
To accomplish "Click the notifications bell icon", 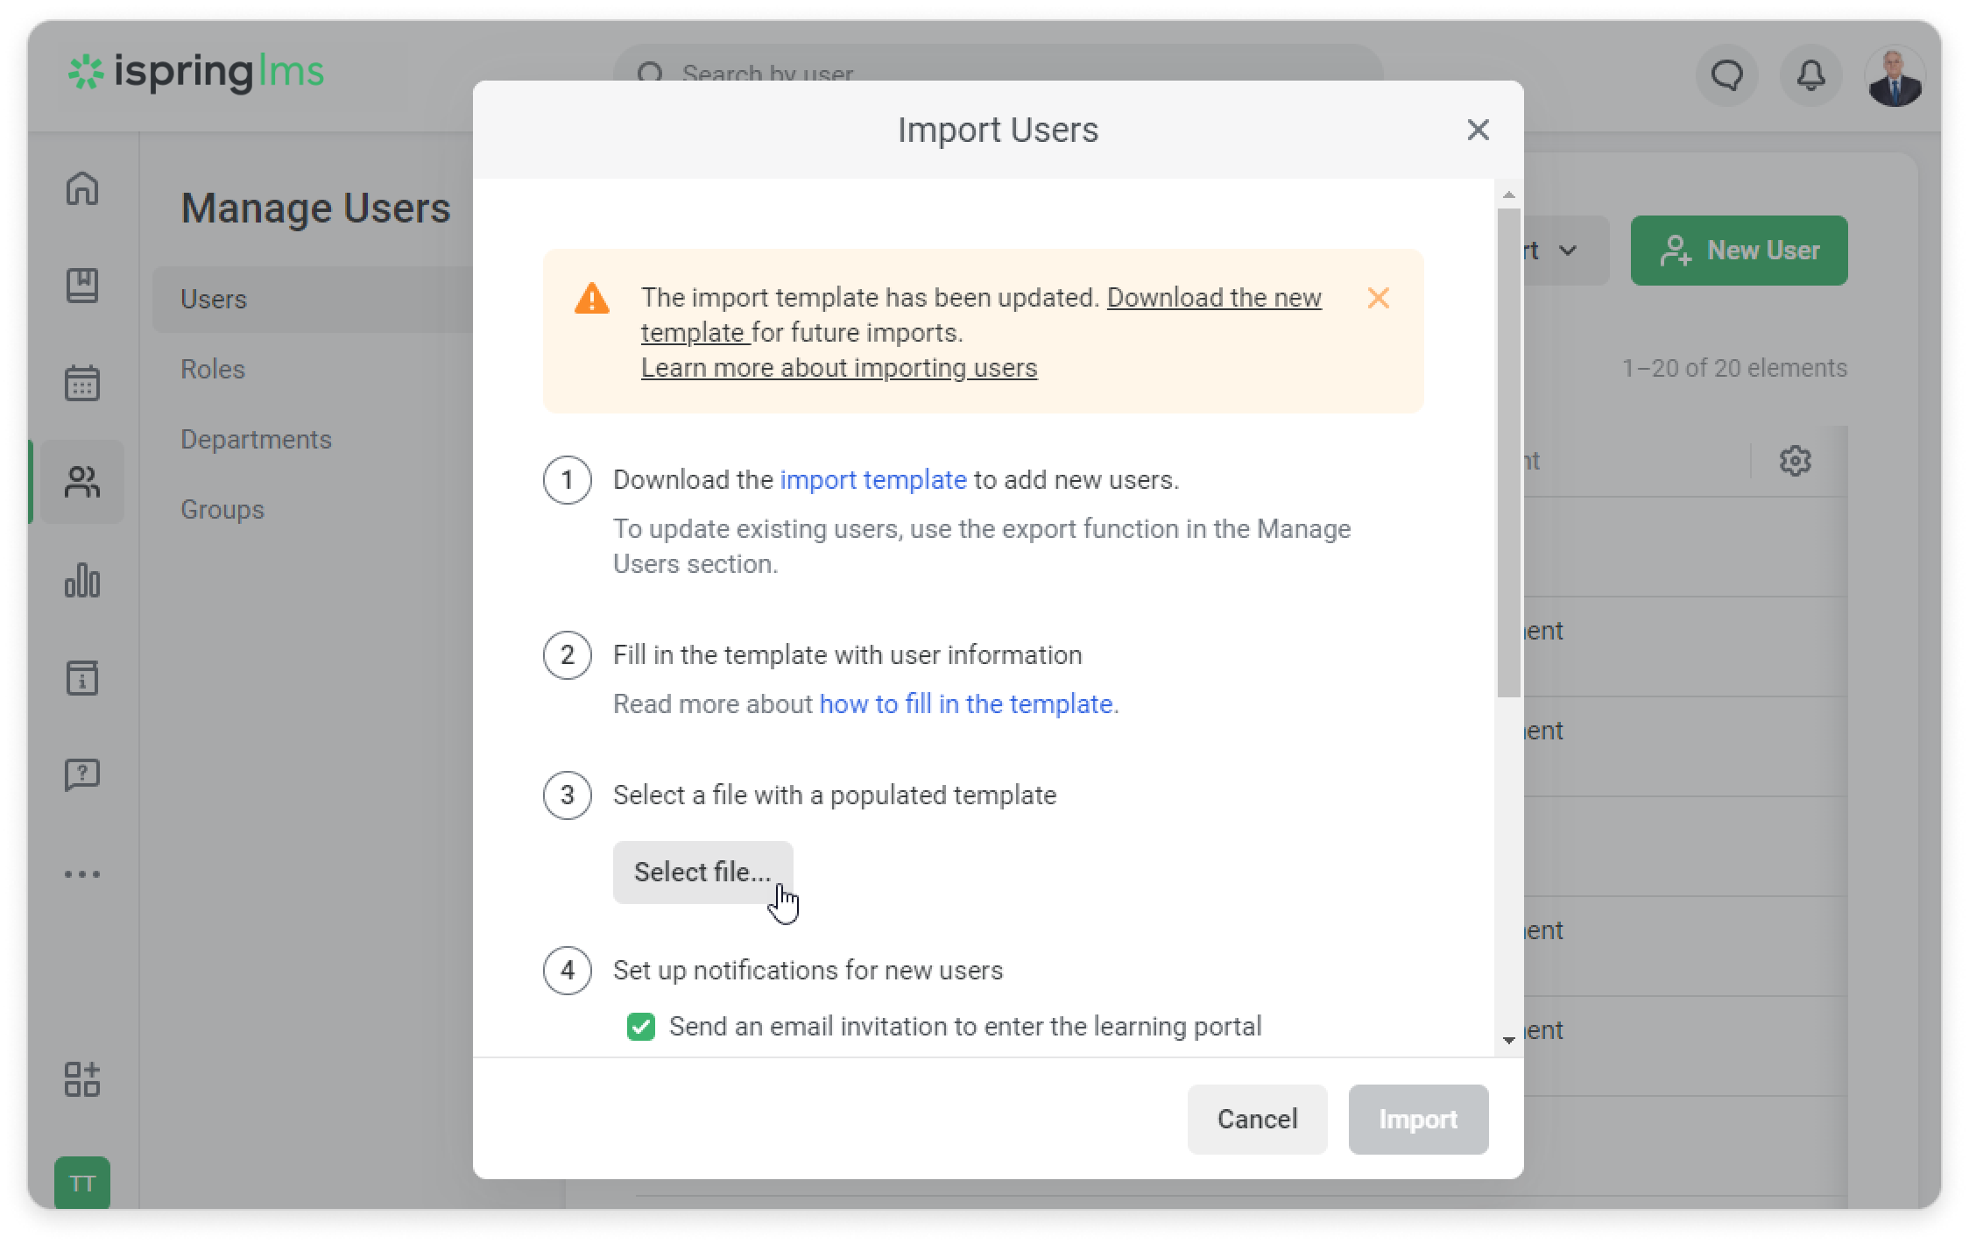I will 1810,75.
